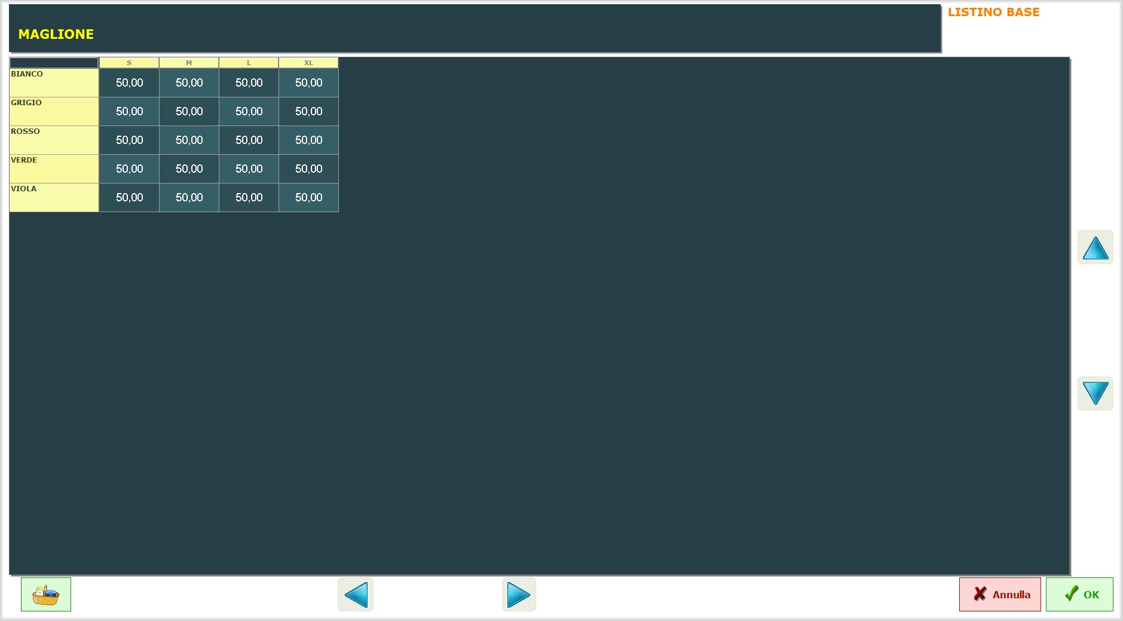This screenshot has height=621, width=1123.
Task: Click the right arrow navigation icon
Action: (518, 595)
